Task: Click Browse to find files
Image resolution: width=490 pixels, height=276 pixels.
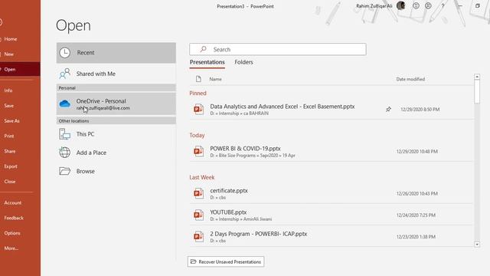Action: tap(116, 171)
